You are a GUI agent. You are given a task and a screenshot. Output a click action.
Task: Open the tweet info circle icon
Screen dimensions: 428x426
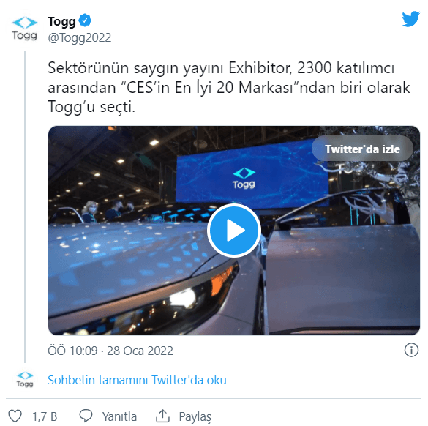(411, 350)
